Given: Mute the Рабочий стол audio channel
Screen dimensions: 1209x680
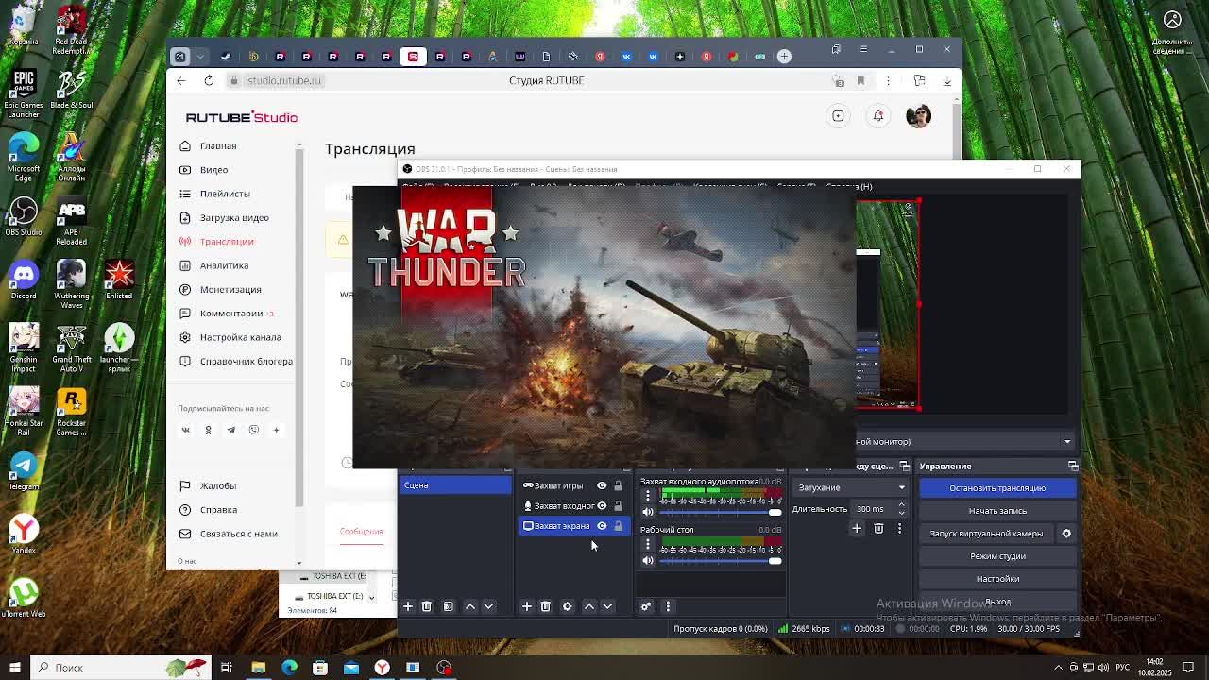Looking at the screenshot, I should (648, 561).
